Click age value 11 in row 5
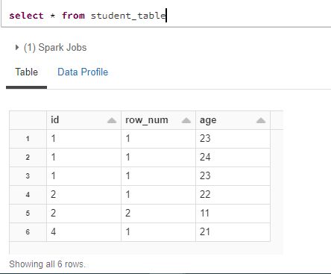The height and width of the screenshot is (274, 331). point(205,214)
